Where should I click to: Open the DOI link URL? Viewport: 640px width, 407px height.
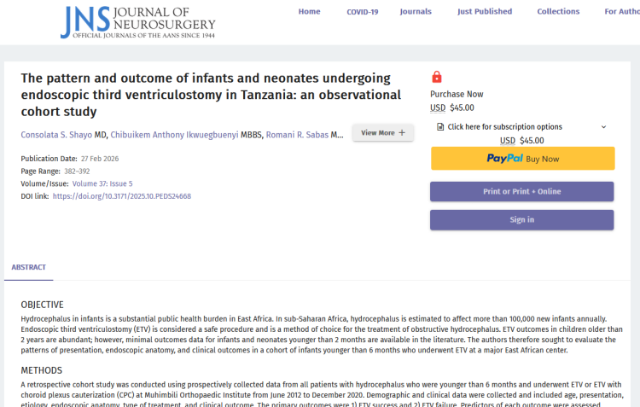122,196
